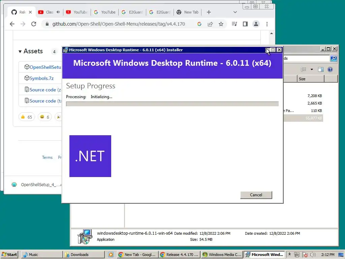
Task: Click windowsdesktop-runtime installer icon in details pane
Action: [85, 236]
